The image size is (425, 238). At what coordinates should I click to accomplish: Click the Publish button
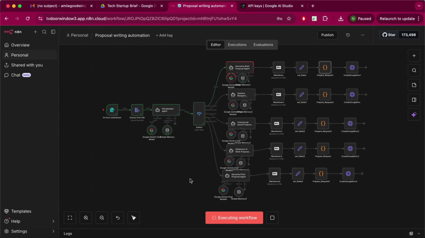pyautogui.click(x=327, y=35)
